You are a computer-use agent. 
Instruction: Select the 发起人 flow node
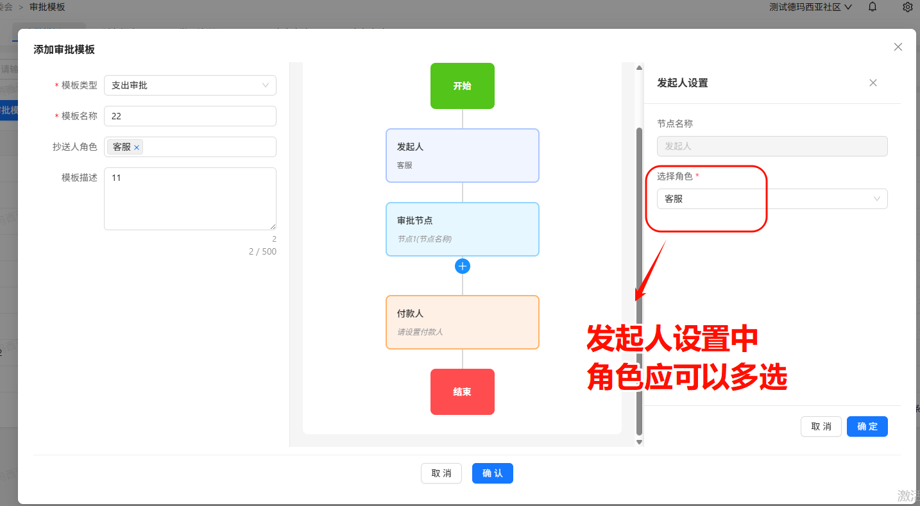pyautogui.click(x=462, y=155)
